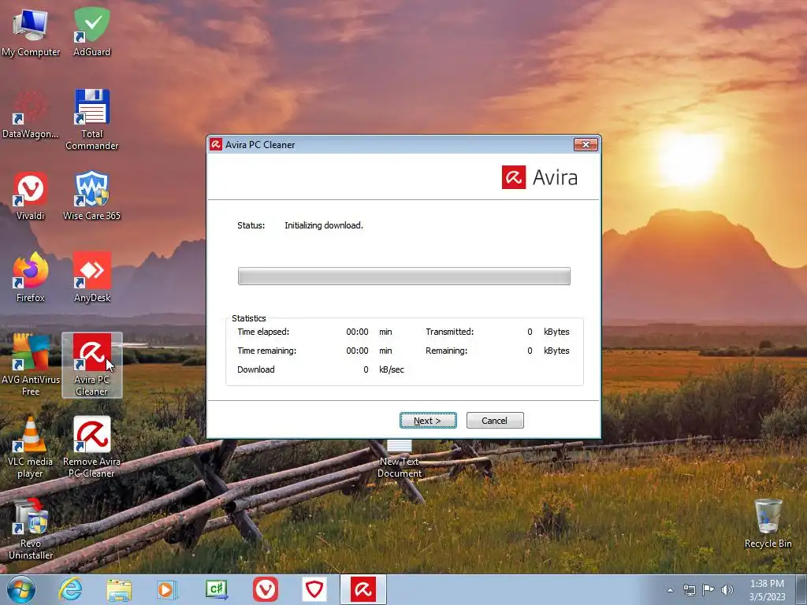Open the volume speaker tray icon

pos(727,590)
